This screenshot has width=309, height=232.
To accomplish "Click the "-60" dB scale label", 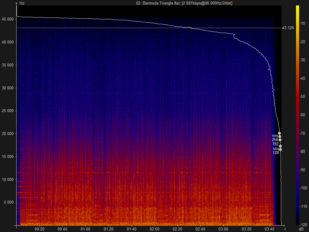I will click(x=302, y=115).
